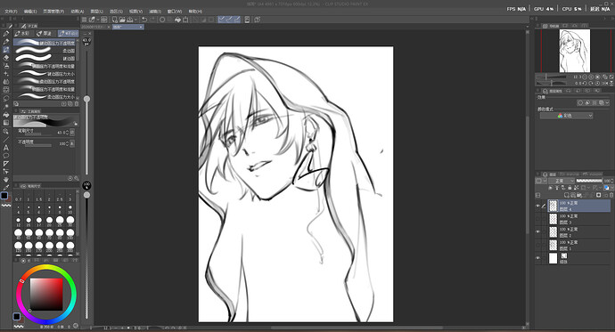Click the New document icon in command bar
Image resolution: width=615 pixels, height=332 pixels.
pyautogui.click(x=114, y=20)
